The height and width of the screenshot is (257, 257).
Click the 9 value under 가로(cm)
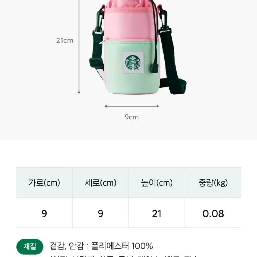pyautogui.click(x=44, y=213)
